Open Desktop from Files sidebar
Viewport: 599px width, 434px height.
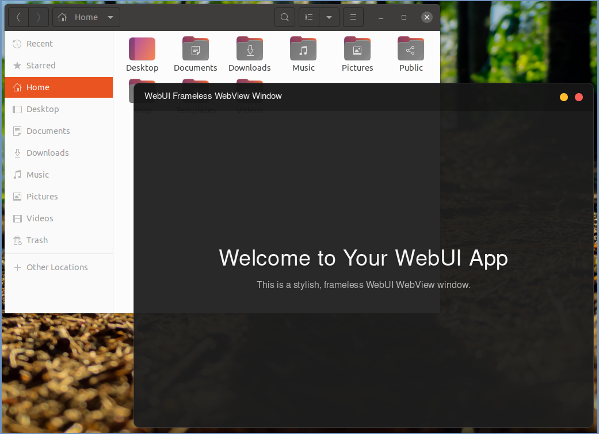[x=59, y=109]
